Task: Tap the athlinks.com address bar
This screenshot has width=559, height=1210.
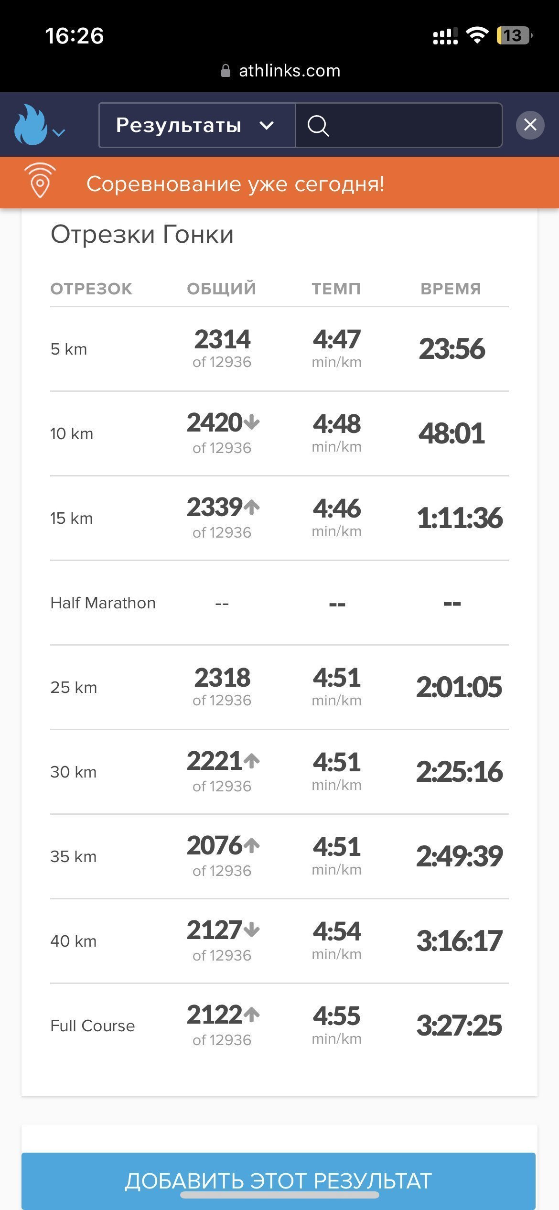Action: [x=280, y=71]
